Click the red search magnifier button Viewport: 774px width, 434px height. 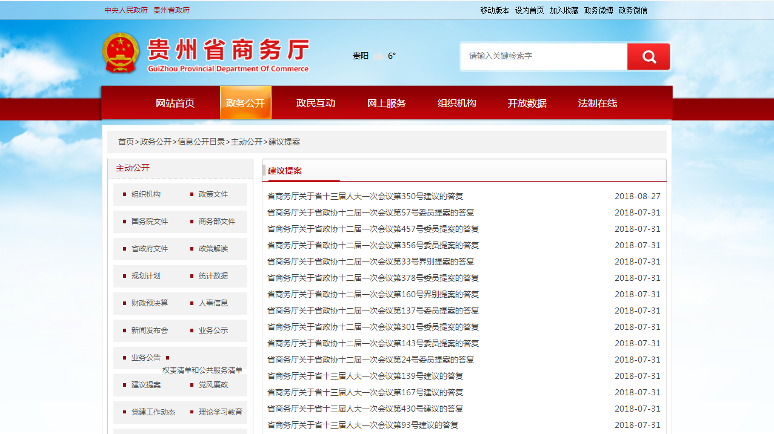point(649,57)
